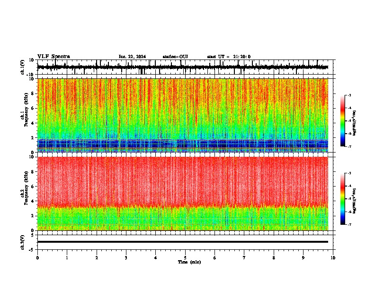375x289 pixels.
Task: Click the "6" kHz tick on ch.2 frequency axis
Action: [x=33, y=187]
